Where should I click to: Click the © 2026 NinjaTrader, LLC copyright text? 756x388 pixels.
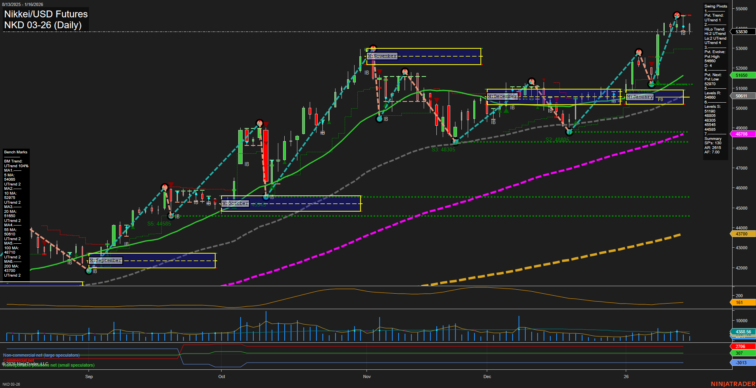26,363
